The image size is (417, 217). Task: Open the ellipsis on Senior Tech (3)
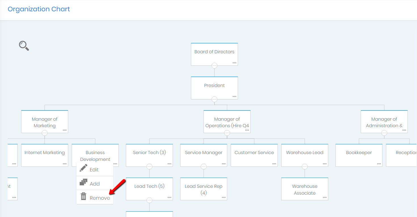point(170,163)
